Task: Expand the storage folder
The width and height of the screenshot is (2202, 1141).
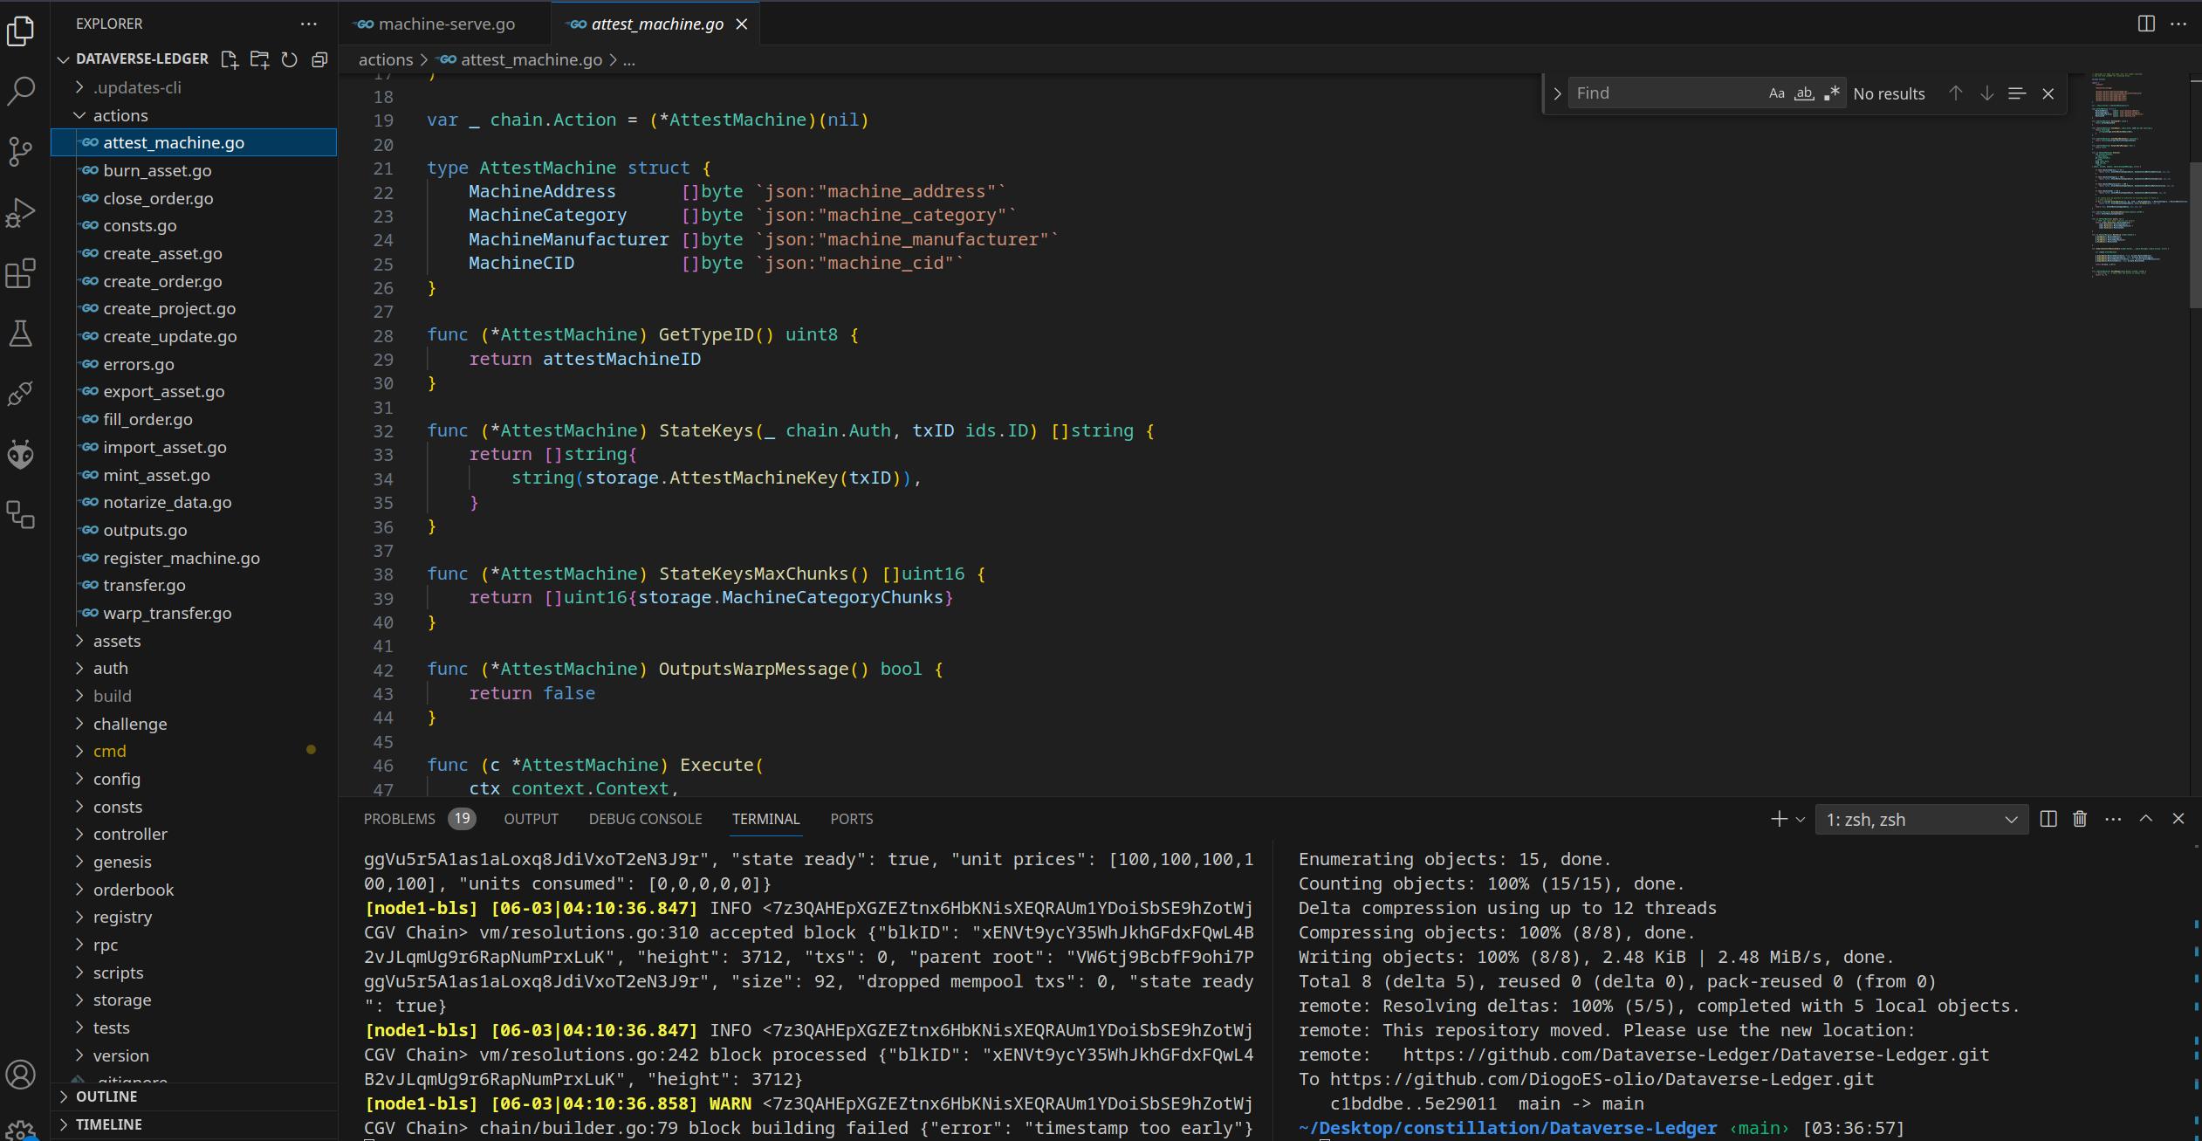Action: click(x=122, y=1000)
